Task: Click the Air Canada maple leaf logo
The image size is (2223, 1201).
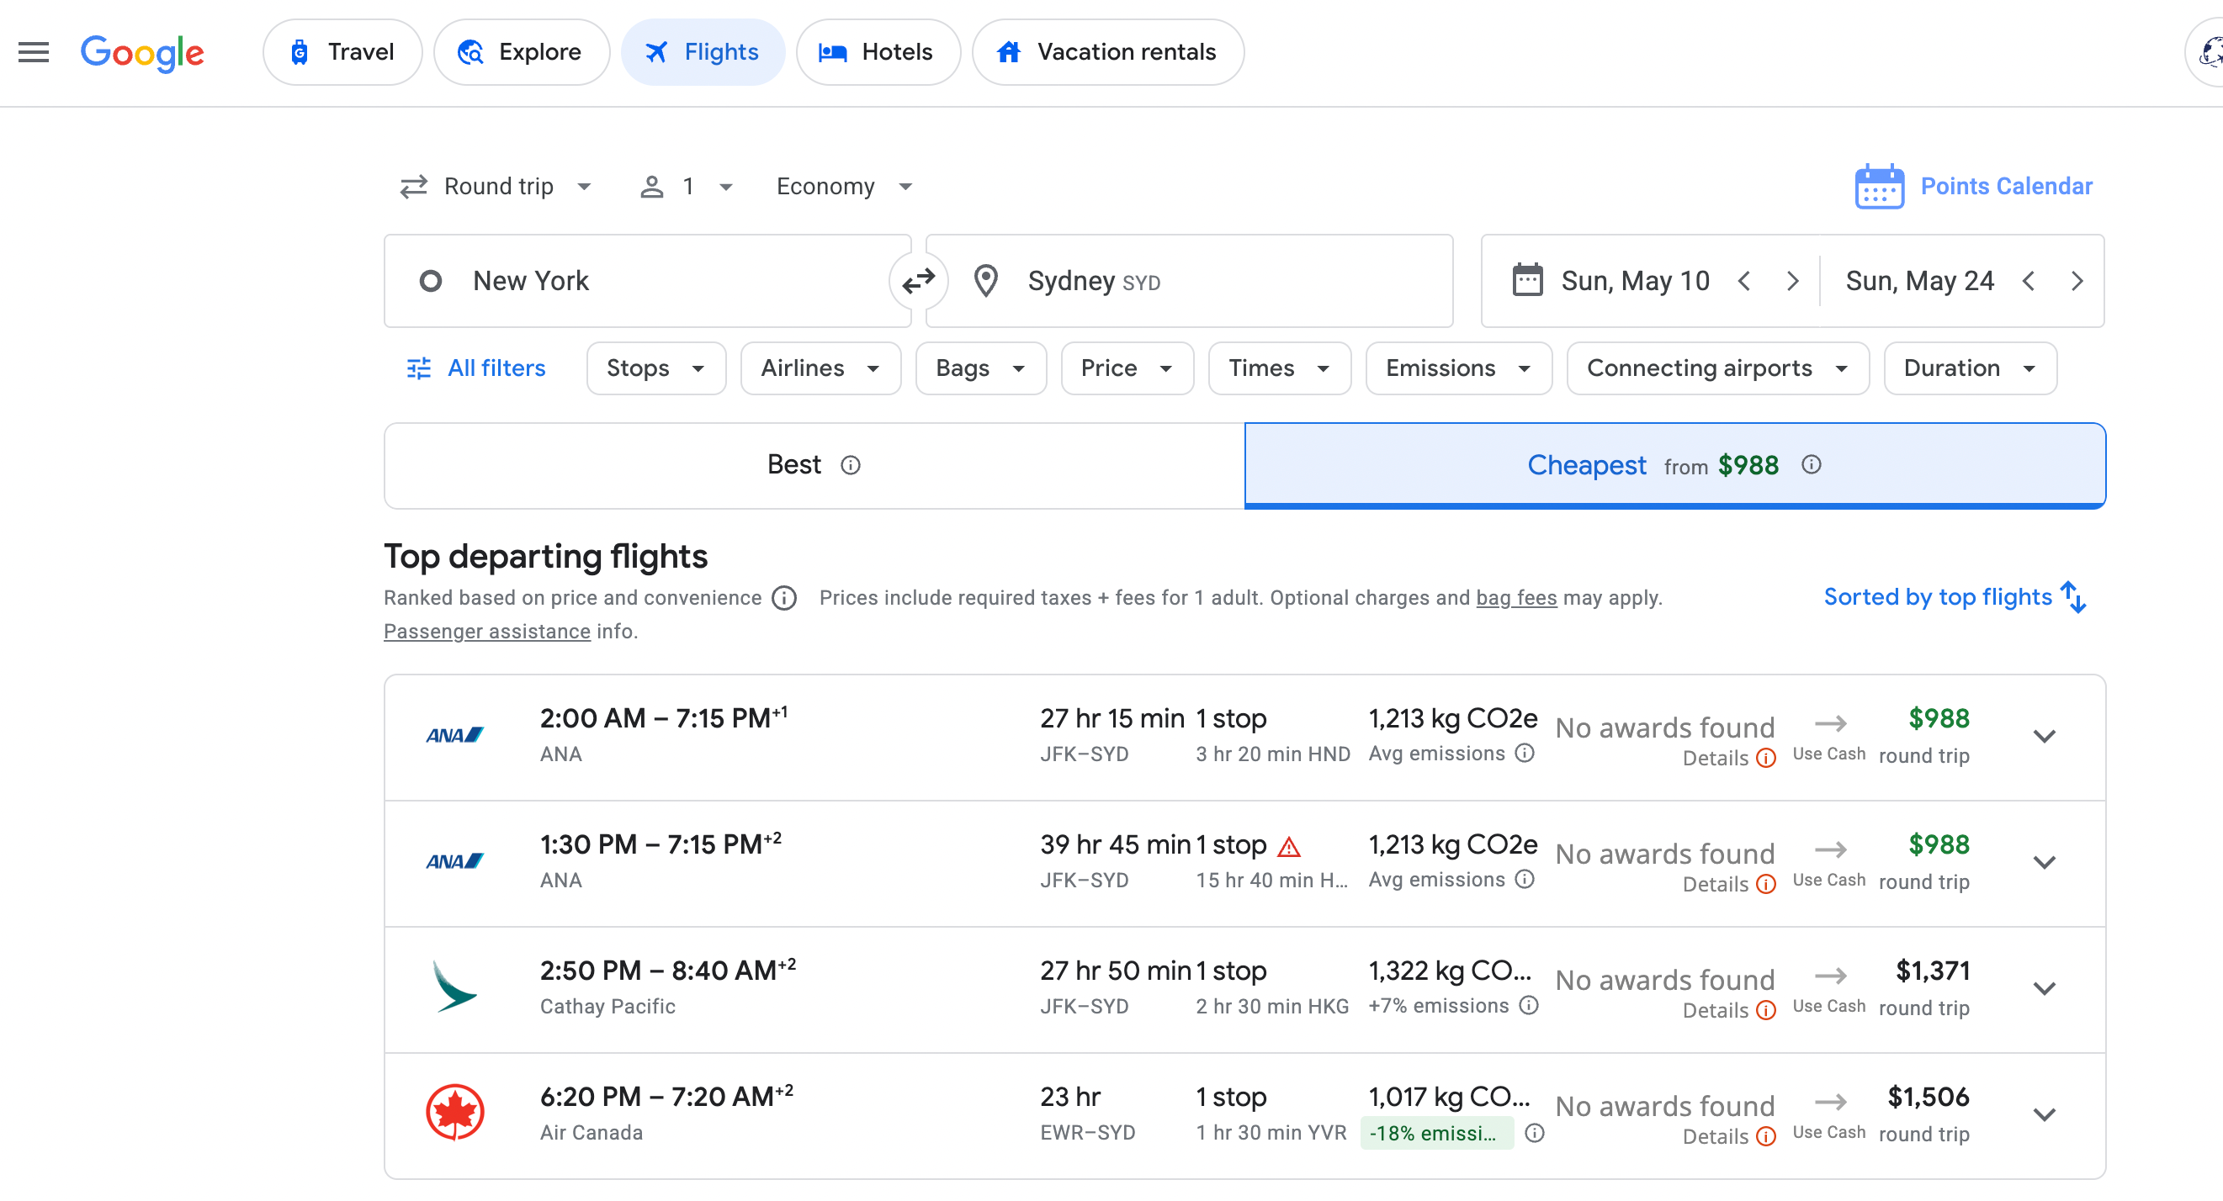Action: [455, 1112]
